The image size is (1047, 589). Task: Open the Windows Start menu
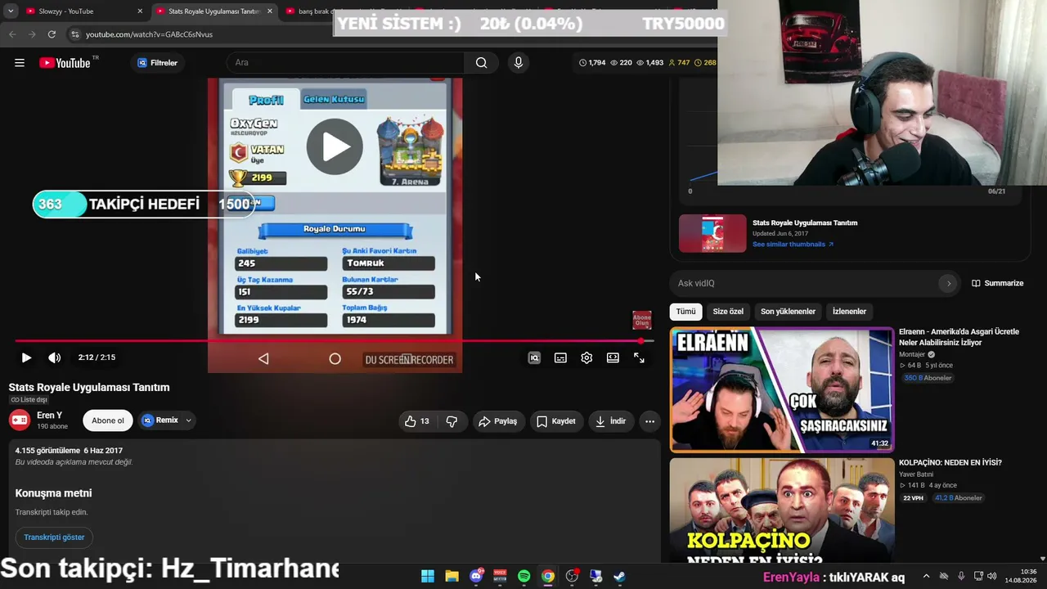pyautogui.click(x=428, y=577)
